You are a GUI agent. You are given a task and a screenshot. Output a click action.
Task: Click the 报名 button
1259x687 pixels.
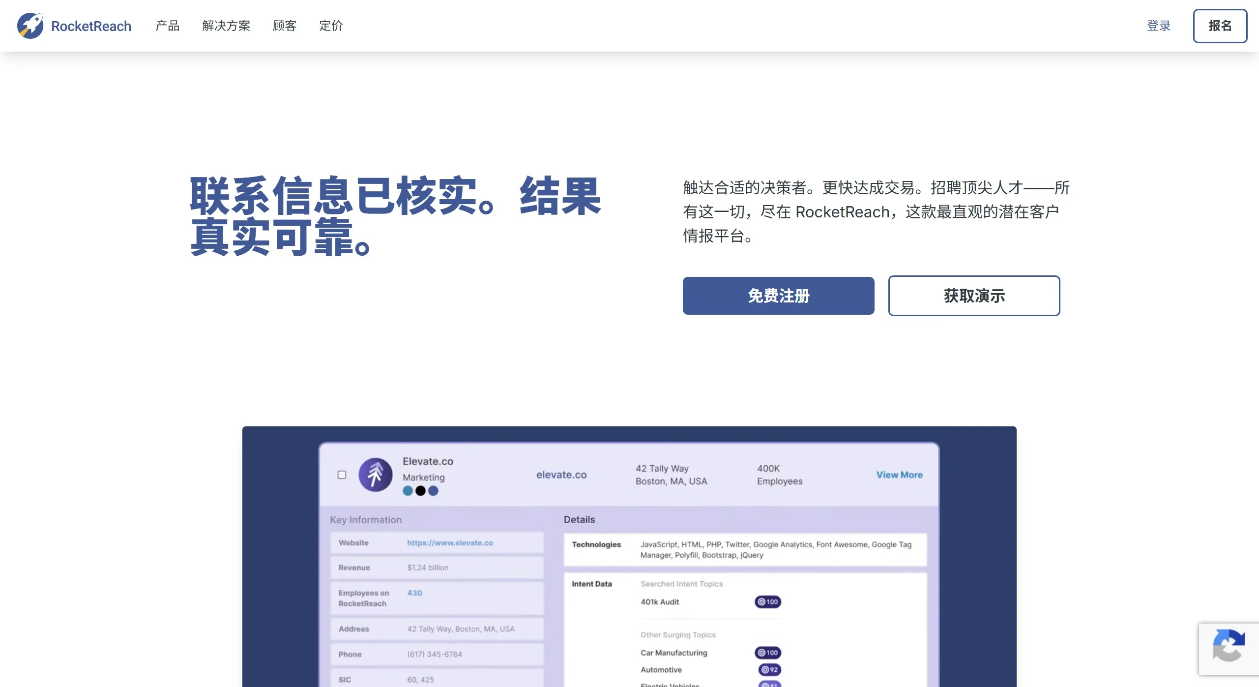(1221, 26)
